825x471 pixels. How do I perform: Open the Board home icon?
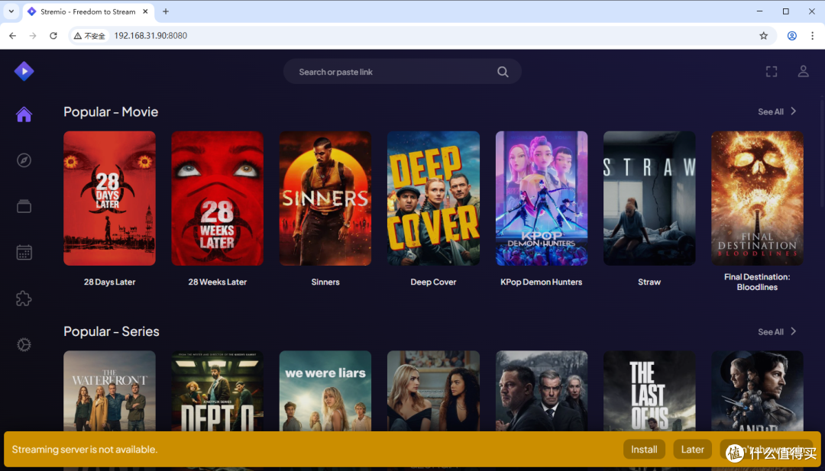24,114
